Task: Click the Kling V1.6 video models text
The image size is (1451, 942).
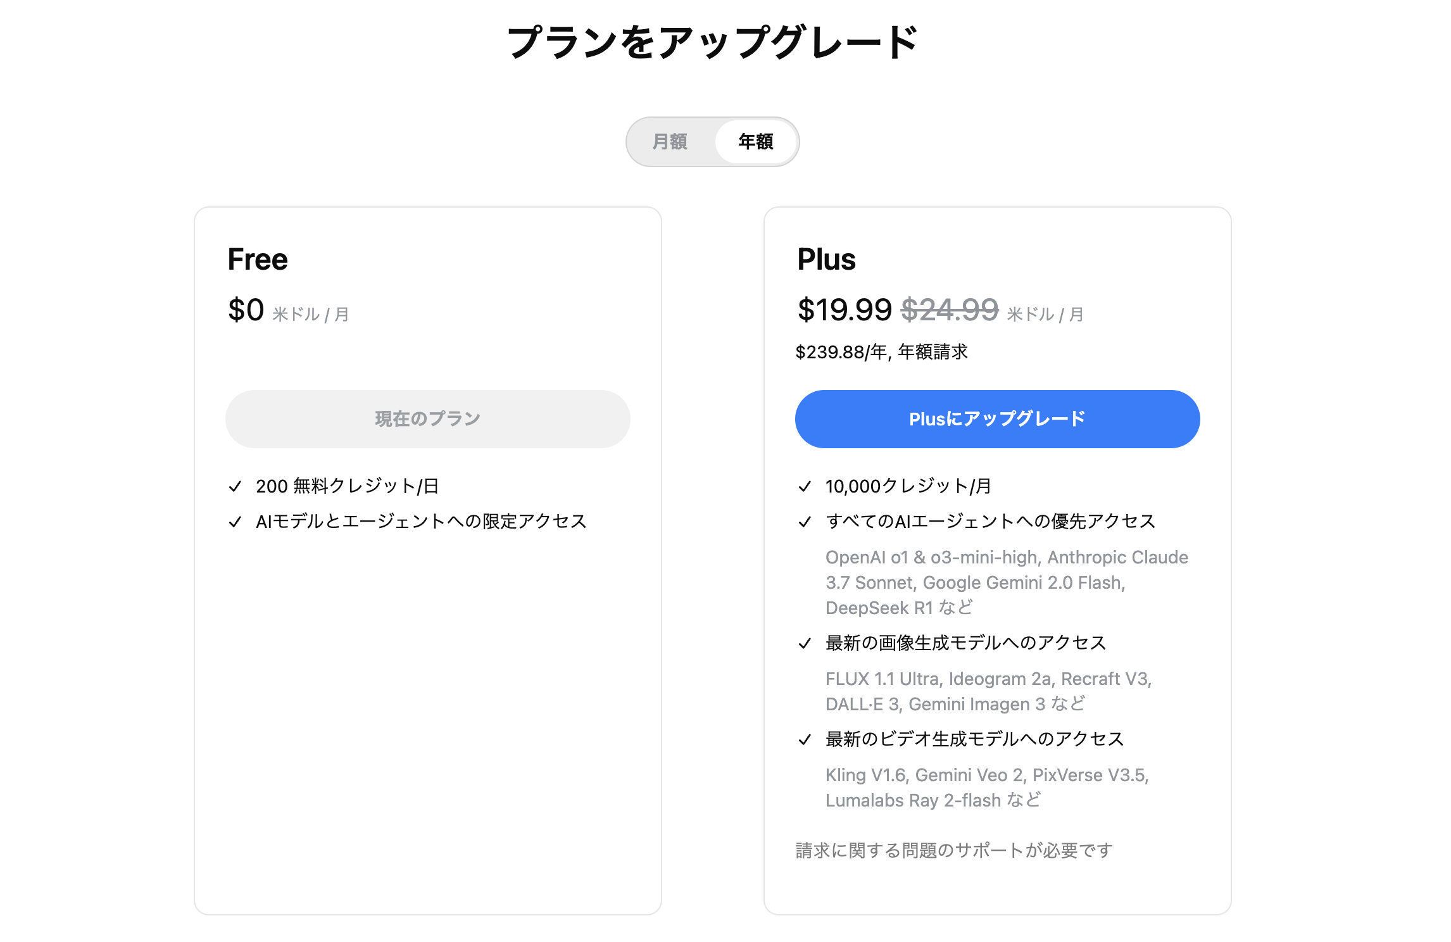Action: point(987,788)
